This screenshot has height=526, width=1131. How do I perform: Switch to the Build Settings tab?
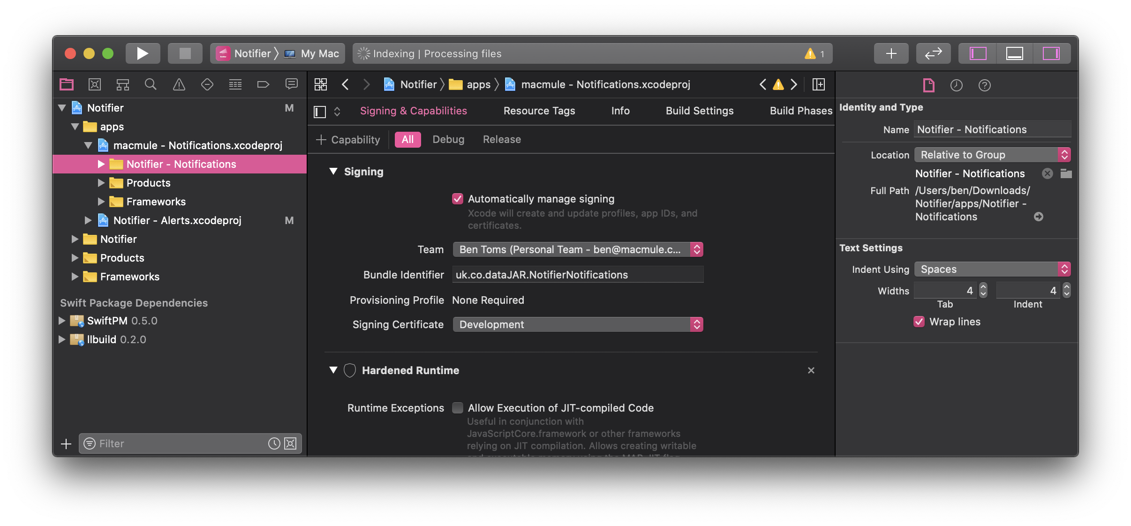coord(699,111)
